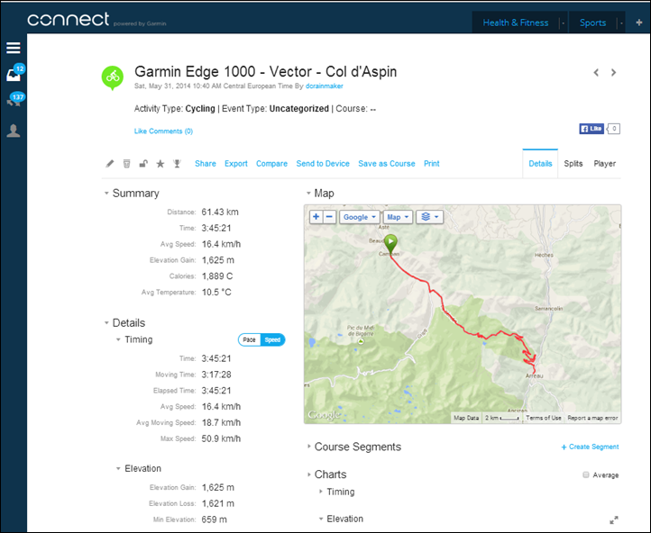Click the Facebook Like button
This screenshot has width=651, height=533.
tap(591, 129)
